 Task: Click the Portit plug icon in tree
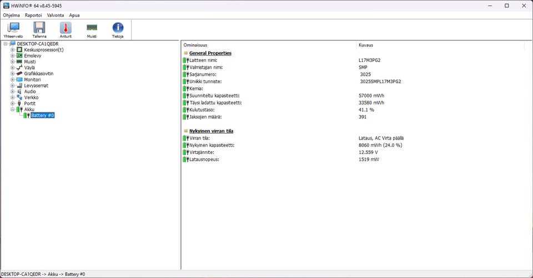tap(19, 104)
